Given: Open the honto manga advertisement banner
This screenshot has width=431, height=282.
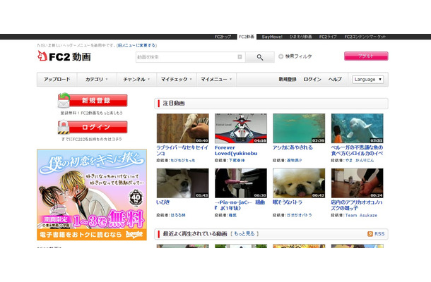Looking at the screenshot, I should [92, 195].
